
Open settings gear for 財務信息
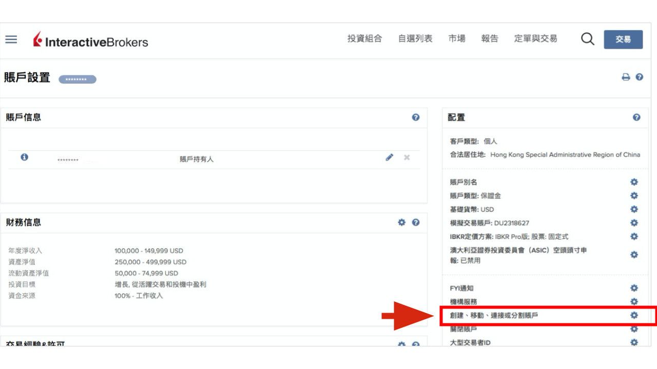tap(401, 222)
